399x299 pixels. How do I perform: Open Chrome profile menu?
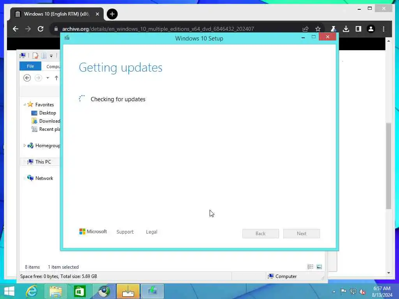pyautogui.click(x=371, y=29)
